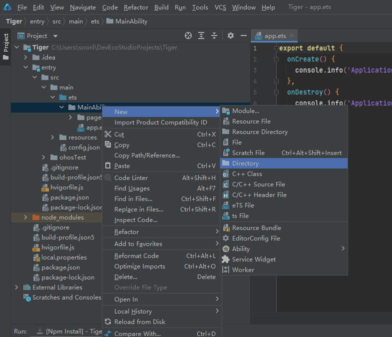Close the app.ets editor tab

pos(292,35)
